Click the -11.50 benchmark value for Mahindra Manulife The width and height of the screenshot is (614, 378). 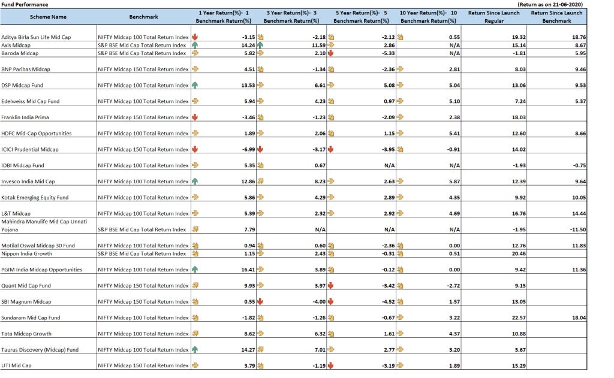[x=578, y=229]
